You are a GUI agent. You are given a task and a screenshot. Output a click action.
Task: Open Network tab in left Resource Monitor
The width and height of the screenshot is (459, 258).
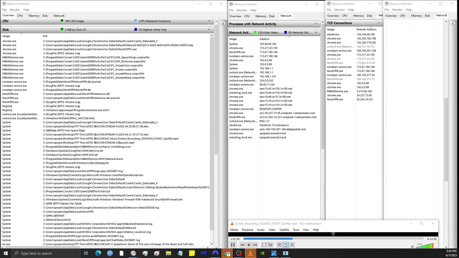click(59, 16)
